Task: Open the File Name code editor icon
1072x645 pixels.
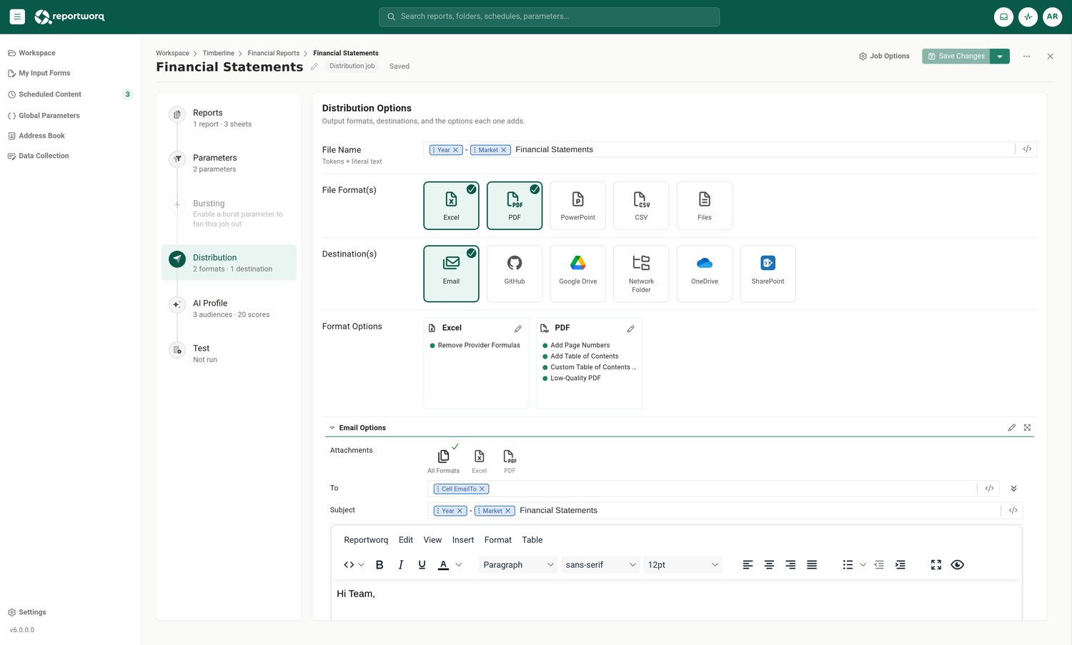Action: [x=1027, y=149]
